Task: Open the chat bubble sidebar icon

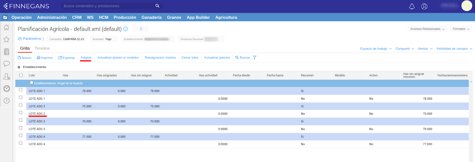Action: pos(6,64)
